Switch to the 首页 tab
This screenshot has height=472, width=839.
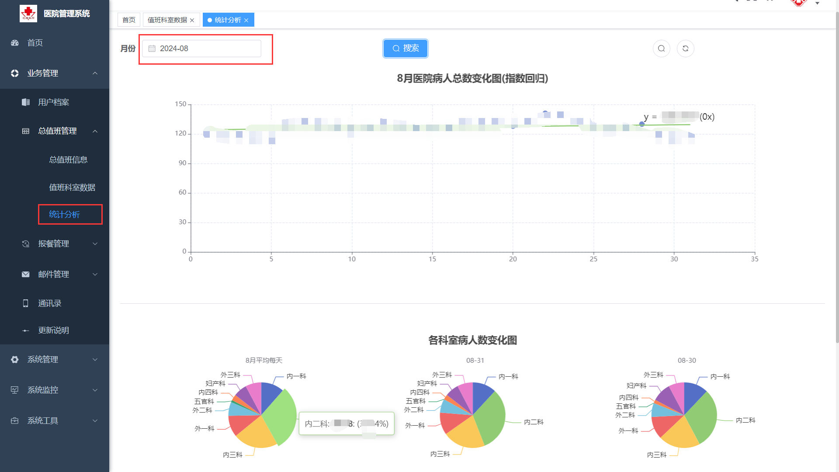(x=128, y=20)
